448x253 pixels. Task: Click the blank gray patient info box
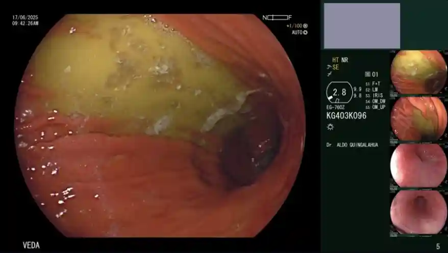[x=362, y=26]
